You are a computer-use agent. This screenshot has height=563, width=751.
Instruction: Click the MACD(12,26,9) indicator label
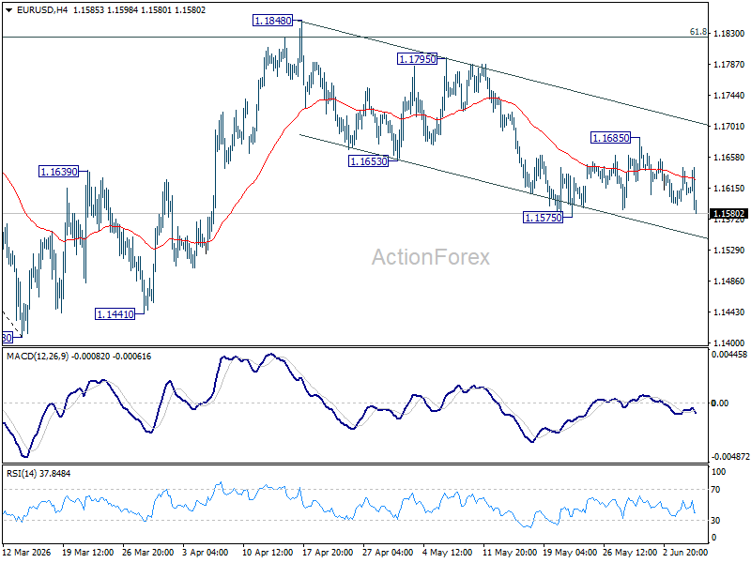point(38,357)
